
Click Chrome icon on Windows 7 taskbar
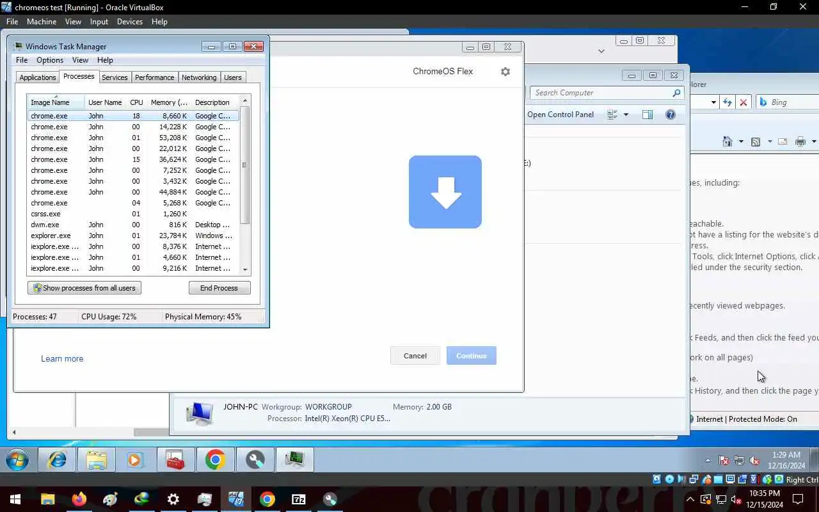pyautogui.click(x=215, y=460)
